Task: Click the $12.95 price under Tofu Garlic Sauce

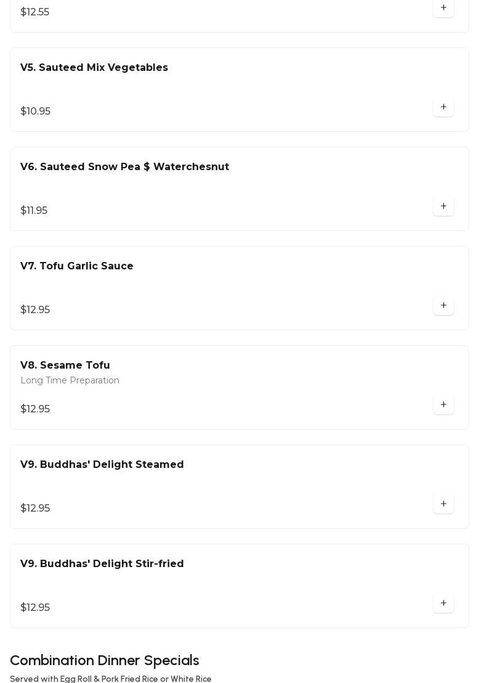Action: point(35,310)
